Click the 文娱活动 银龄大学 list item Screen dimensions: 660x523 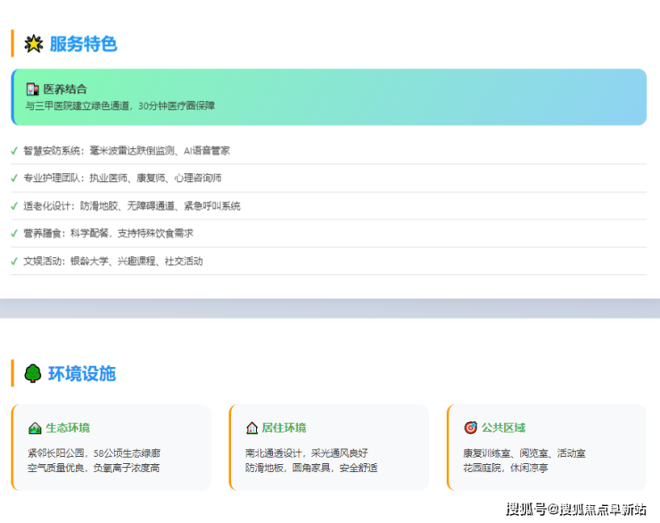113,261
